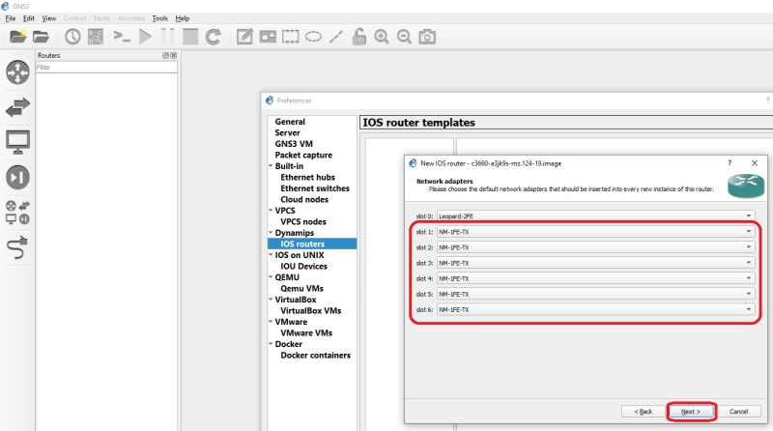
Task: Collapse the Docker tree section
Action: point(271,344)
